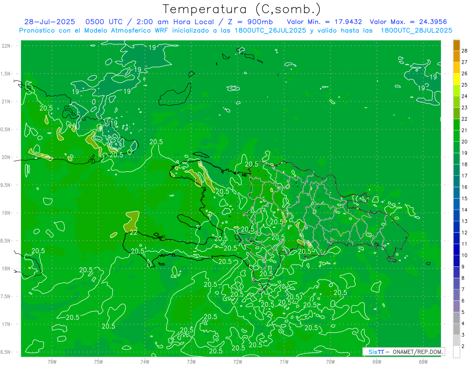
Task: Pick the yellow segment between 25 and 26
Action: [x=457, y=79]
